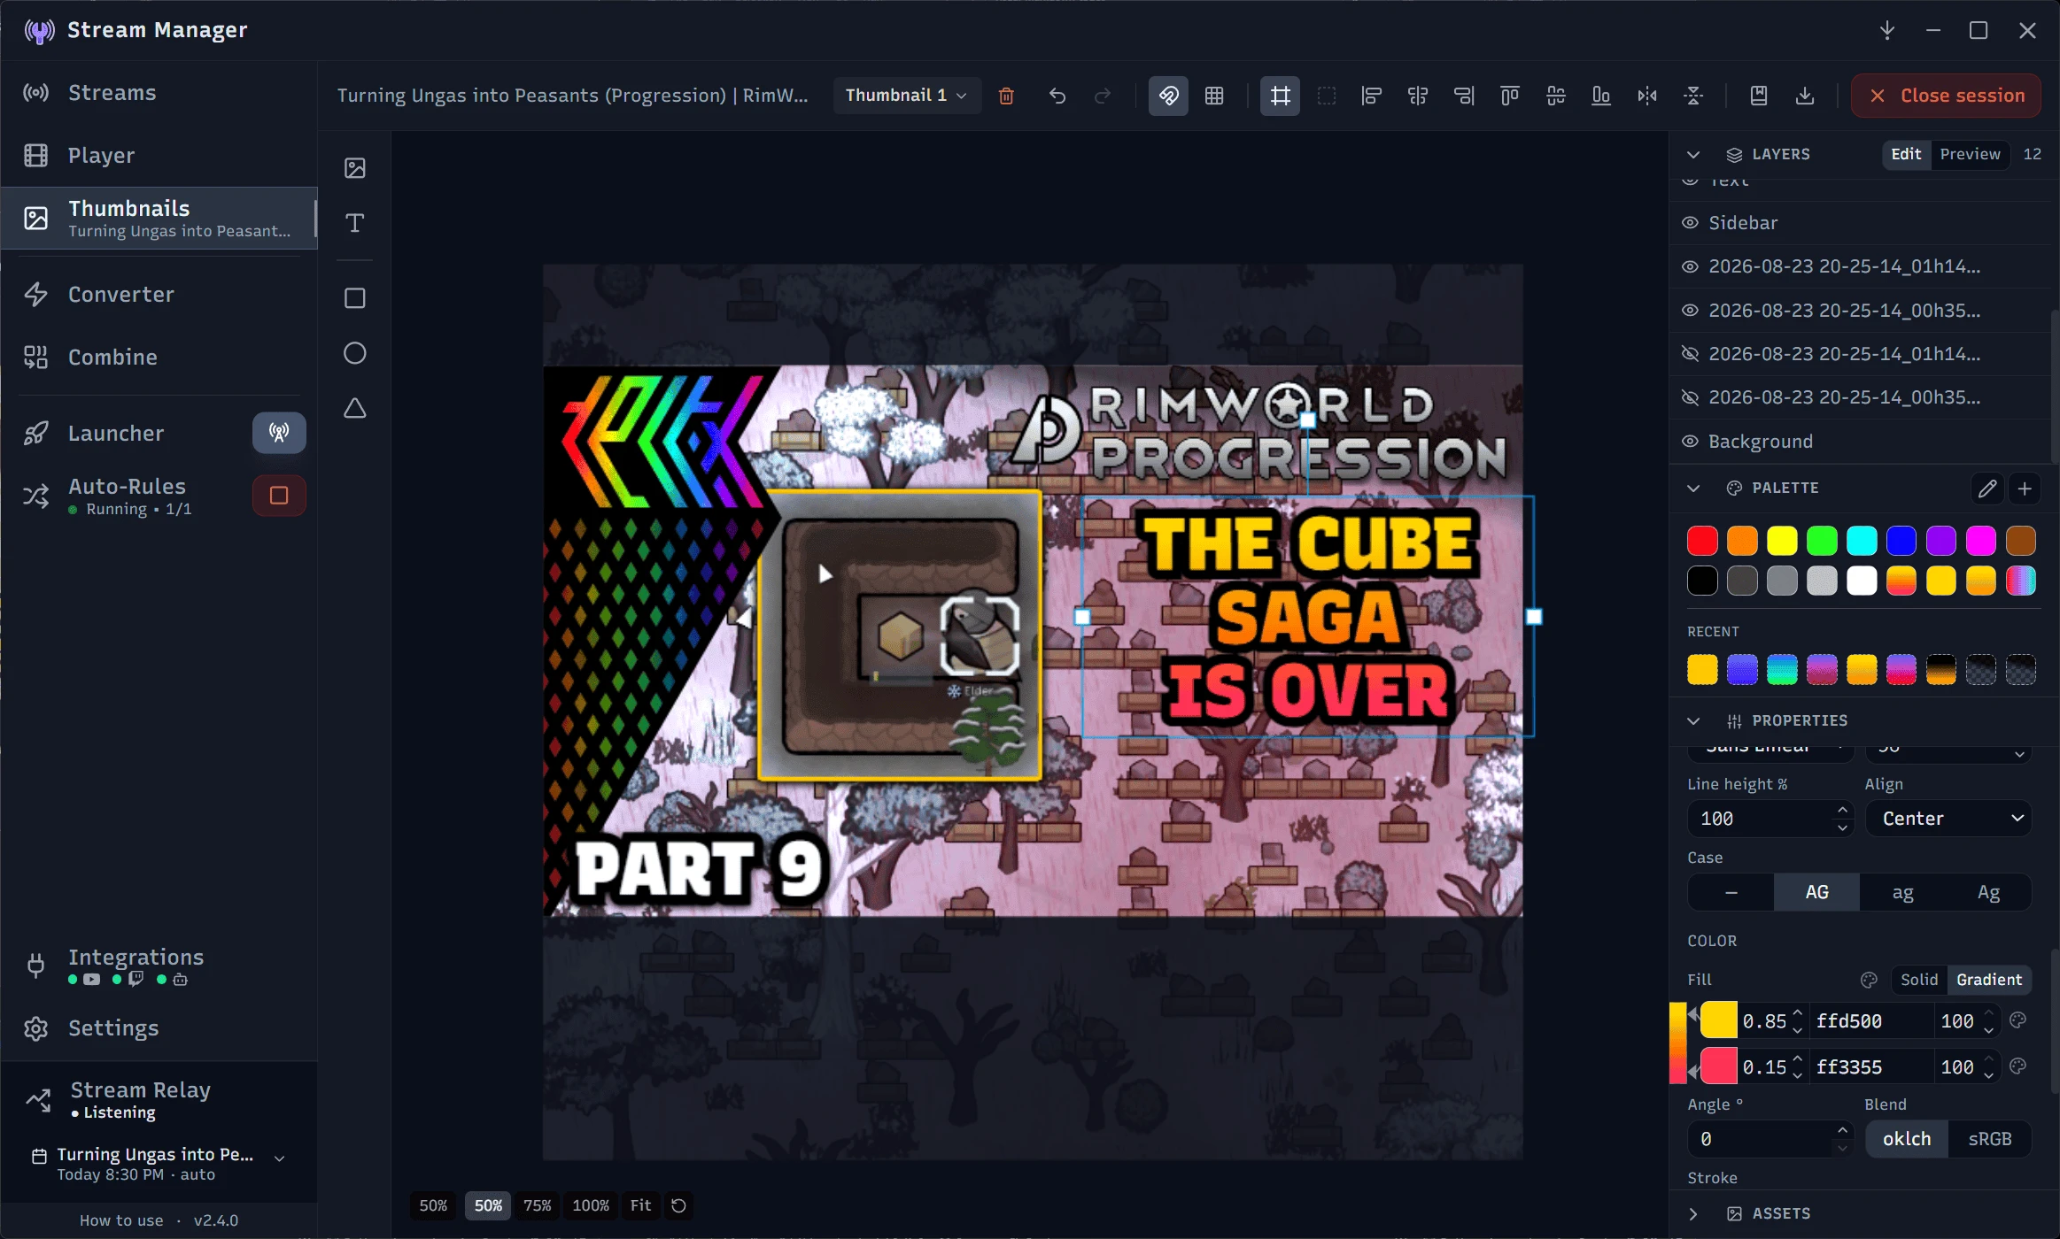
Task: Pick the cyan palette swatch
Action: coord(1862,541)
